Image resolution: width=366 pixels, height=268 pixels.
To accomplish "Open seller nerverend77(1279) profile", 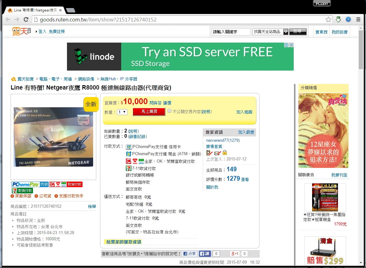I will tap(223, 140).
